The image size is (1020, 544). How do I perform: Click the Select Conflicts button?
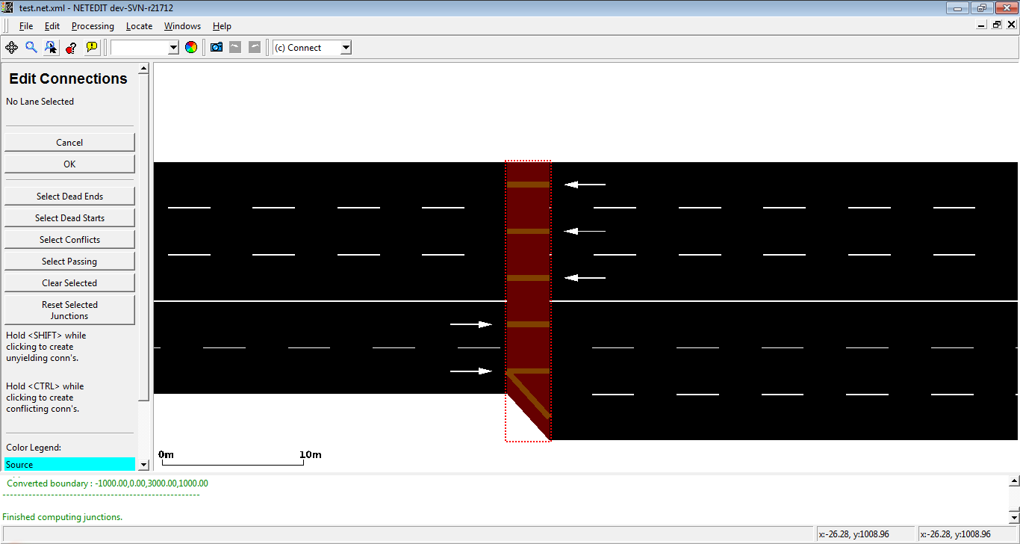coord(69,240)
